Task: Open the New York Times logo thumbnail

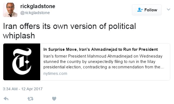Action: 22,62
